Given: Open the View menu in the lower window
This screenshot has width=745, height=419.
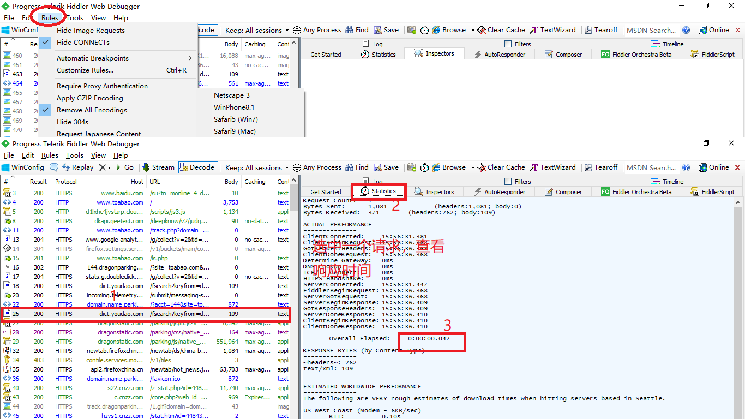Looking at the screenshot, I should pos(98,155).
